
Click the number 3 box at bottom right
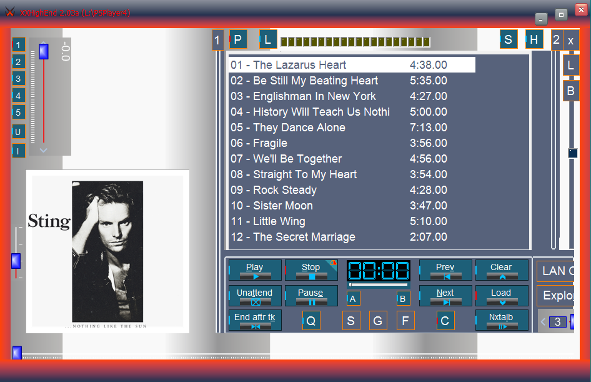pos(558,321)
